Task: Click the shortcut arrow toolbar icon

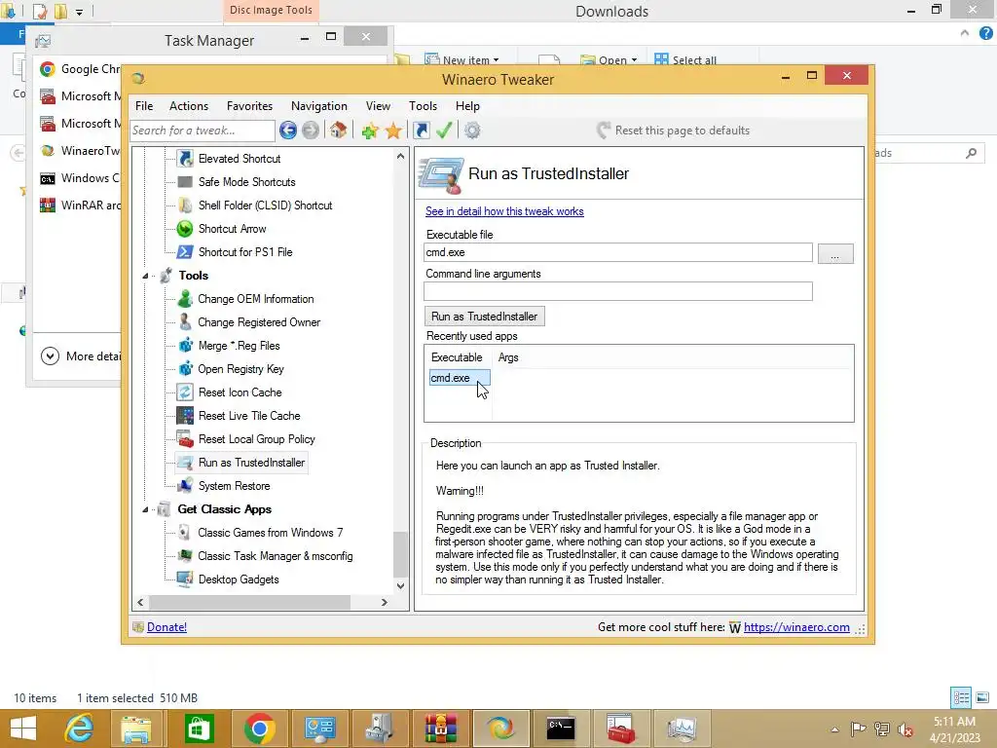Action: tap(421, 131)
